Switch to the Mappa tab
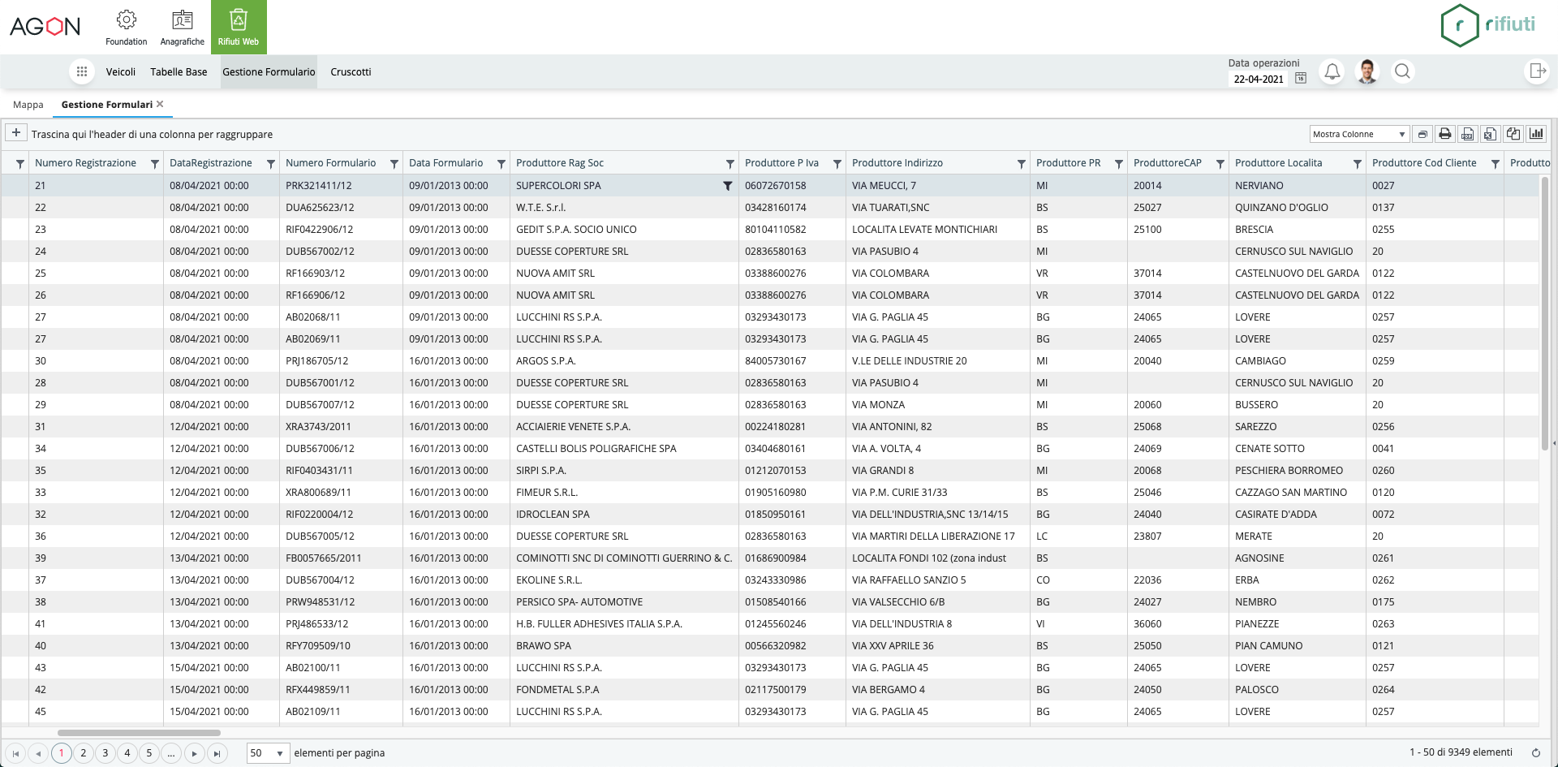This screenshot has height=767, width=1558. click(28, 105)
